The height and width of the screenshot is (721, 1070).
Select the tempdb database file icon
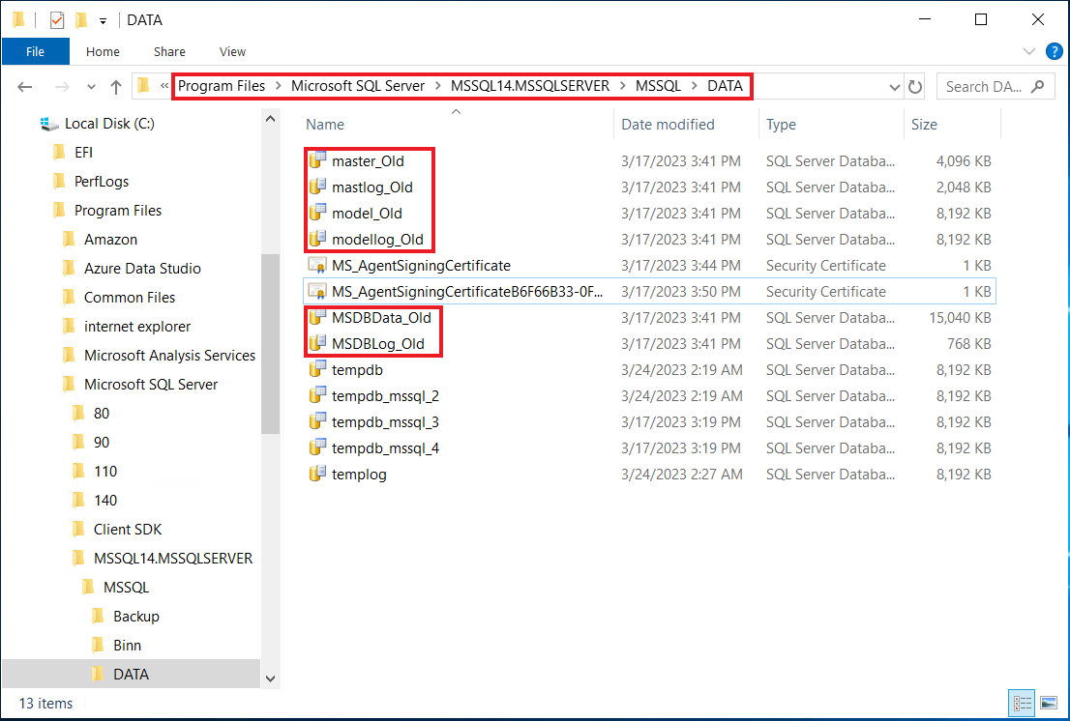click(x=316, y=369)
